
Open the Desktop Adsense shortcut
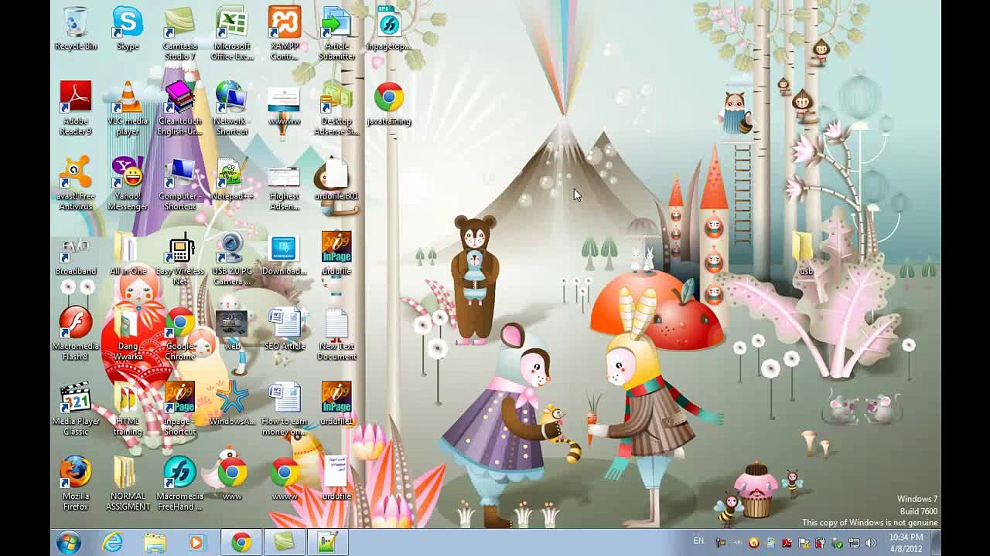(336, 108)
